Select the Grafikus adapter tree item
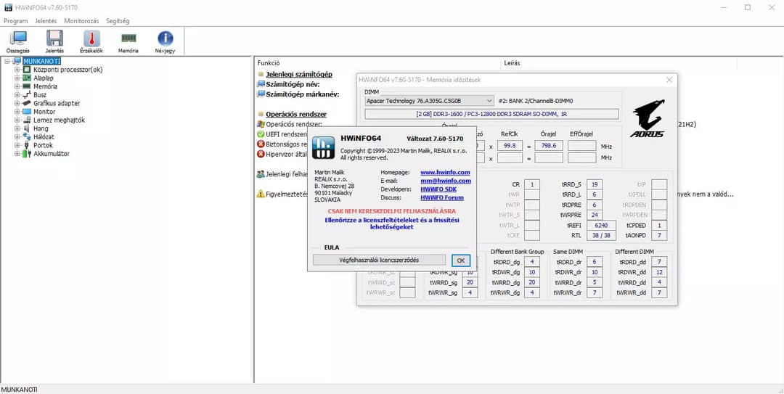This screenshot has height=394, width=784. tap(57, 103)
